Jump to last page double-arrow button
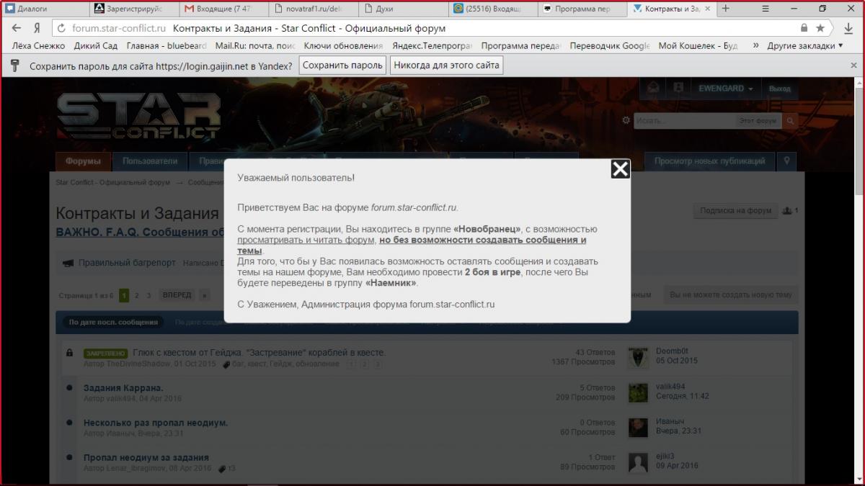This screenshot has height=486, width=865. pyautogui.click(x=205, y=295)
